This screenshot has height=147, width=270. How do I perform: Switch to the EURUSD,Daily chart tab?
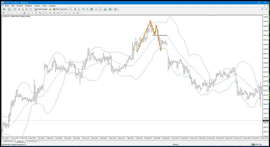click(32, 141)
